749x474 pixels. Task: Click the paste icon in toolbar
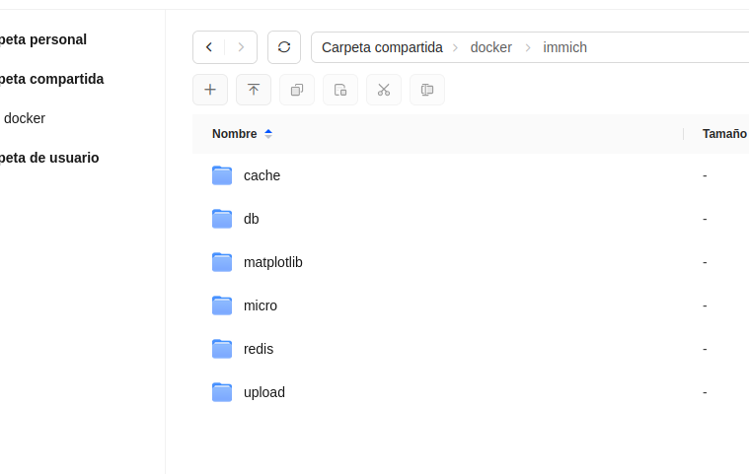(x=340, y=90)
